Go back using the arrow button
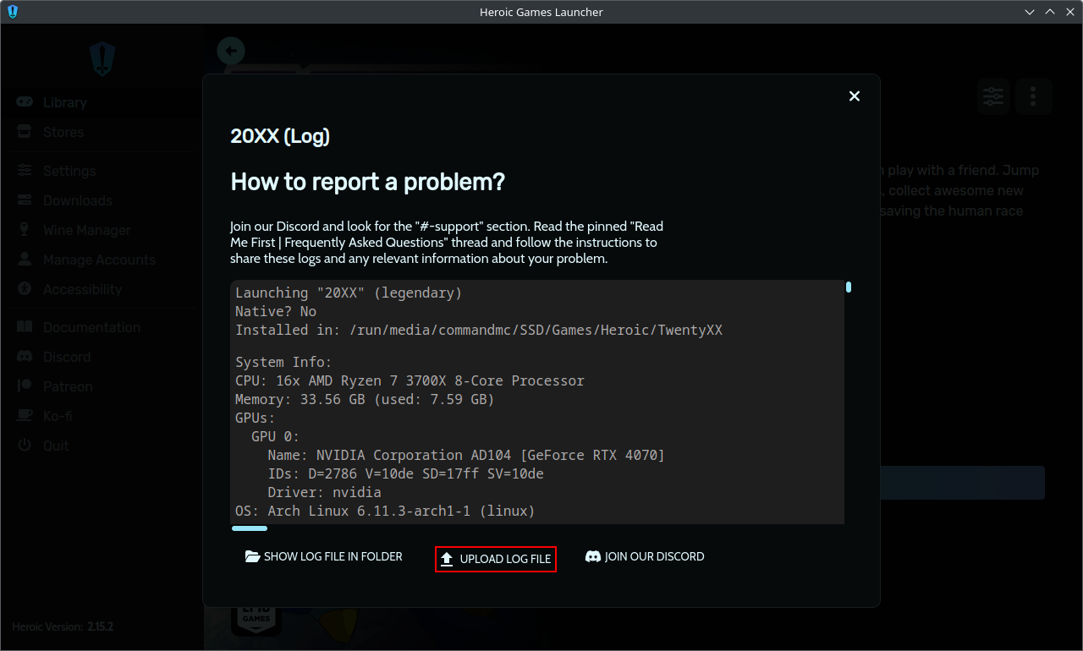The image size is (1083, 651). click(231, 51)
